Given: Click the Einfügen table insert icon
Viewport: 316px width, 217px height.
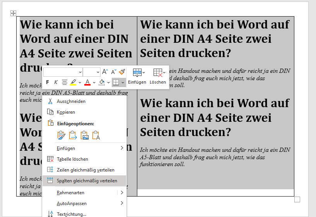Looking at the screenshot, I should pos(137,72).
